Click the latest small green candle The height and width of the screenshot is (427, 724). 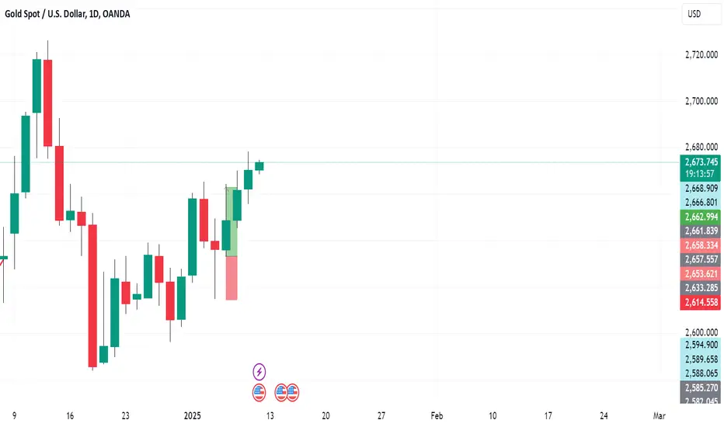pyautogui.click(x=259, y=166)
